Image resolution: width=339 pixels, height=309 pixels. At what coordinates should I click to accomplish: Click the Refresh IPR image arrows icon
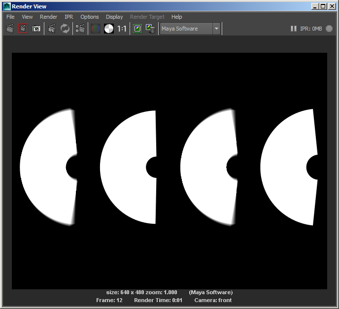[65, 29]
